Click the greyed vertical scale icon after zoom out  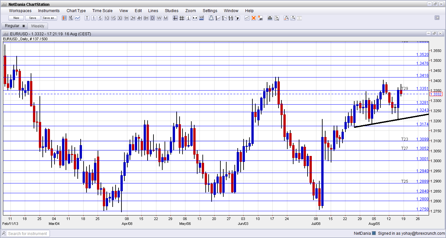pyautogui.click(x=299, y=18)
